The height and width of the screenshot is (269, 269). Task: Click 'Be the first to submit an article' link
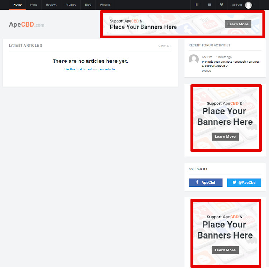pos(90,69)
